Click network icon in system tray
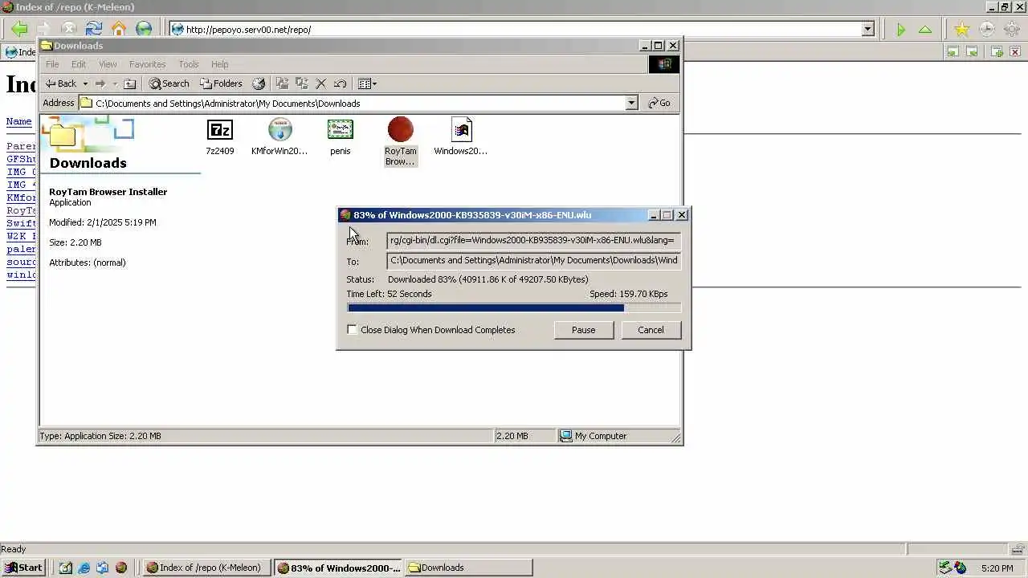Screen dimensions: 1028x578 point(945,568)
